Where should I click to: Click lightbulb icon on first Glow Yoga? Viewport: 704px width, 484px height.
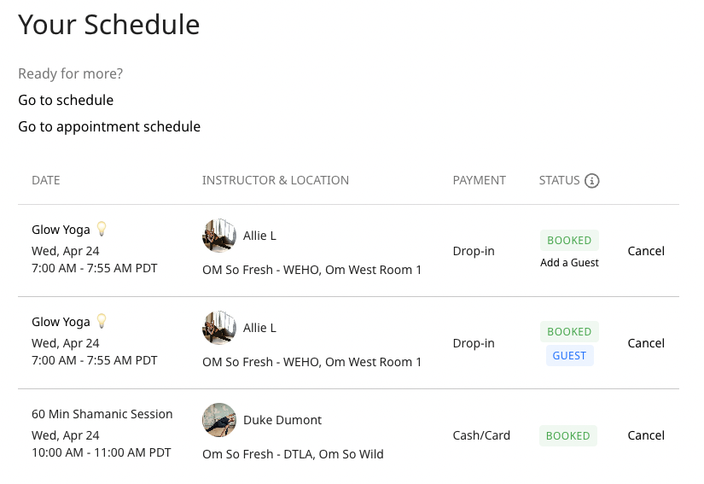[x=102, y=229]
